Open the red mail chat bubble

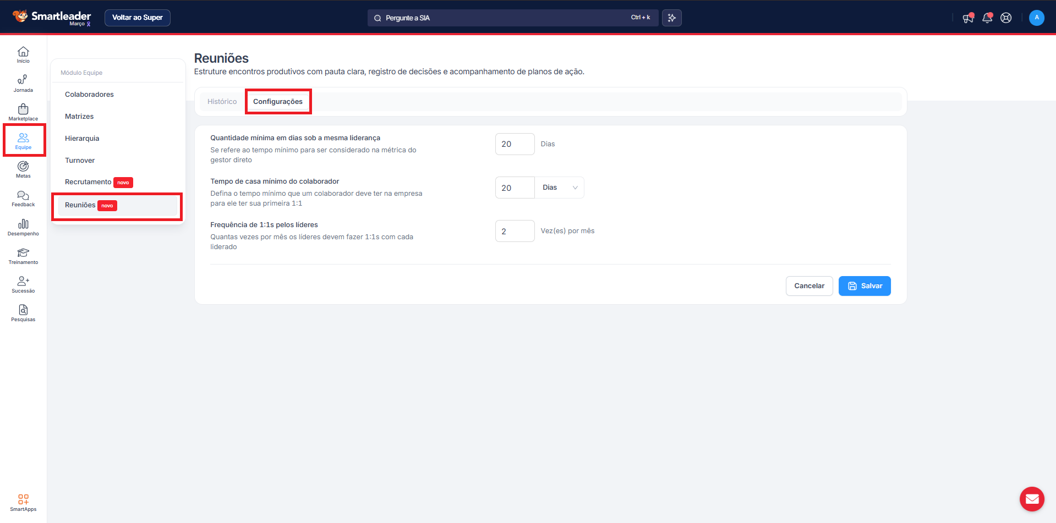click(x=1032, y=499)
